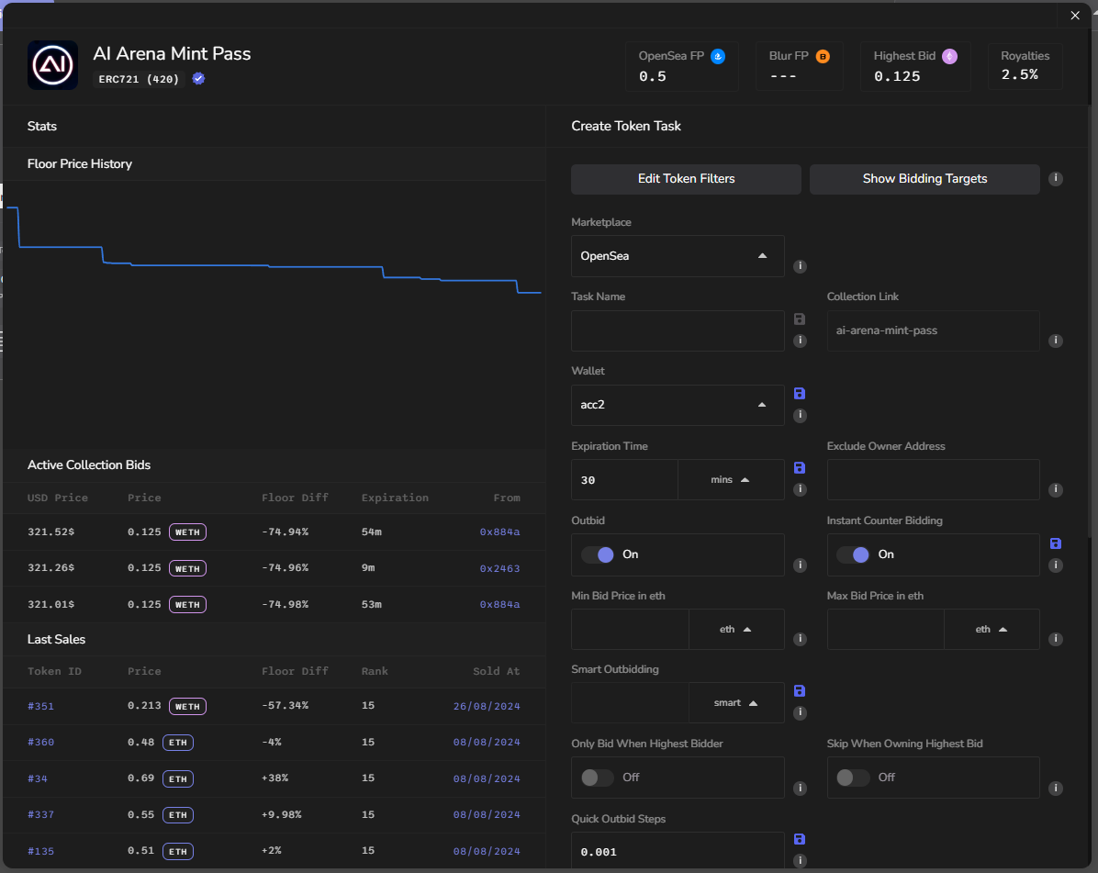Click the info icon beside Expiration Time
Viewport: 1098px width, 873px height.
point(800,489)
